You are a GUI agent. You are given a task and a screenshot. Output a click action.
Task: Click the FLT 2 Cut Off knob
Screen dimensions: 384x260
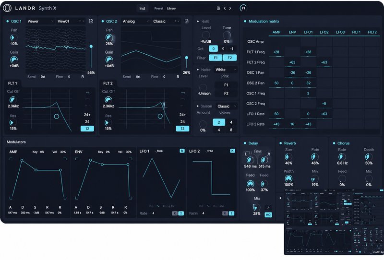[x=108, y=100]
